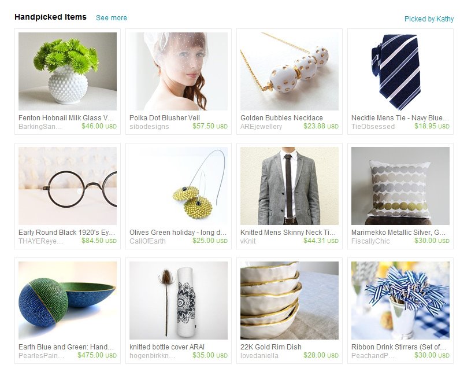This screenshot has height=372, width=460.
Task: View the Golden Bubbles Necklace image
Action: click(290, 71)
